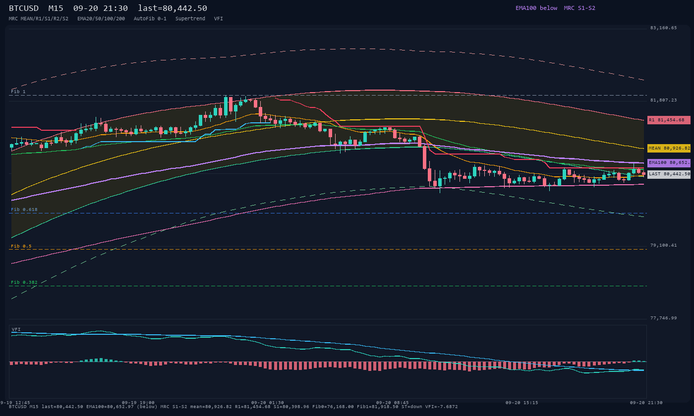Select the MRC MEAN/R1/S1/R2/S2 legend entry

point(39,18)
